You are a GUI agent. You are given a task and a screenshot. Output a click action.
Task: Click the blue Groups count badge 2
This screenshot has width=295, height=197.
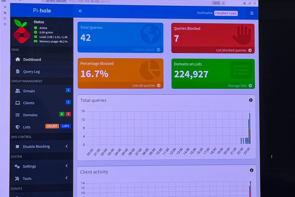tap(68, 90)
